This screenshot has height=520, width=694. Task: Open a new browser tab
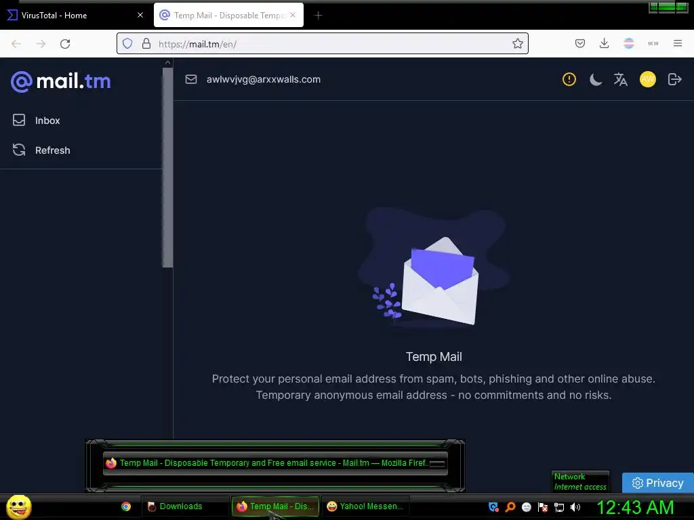pyautogui.click(x=318, y=16)
